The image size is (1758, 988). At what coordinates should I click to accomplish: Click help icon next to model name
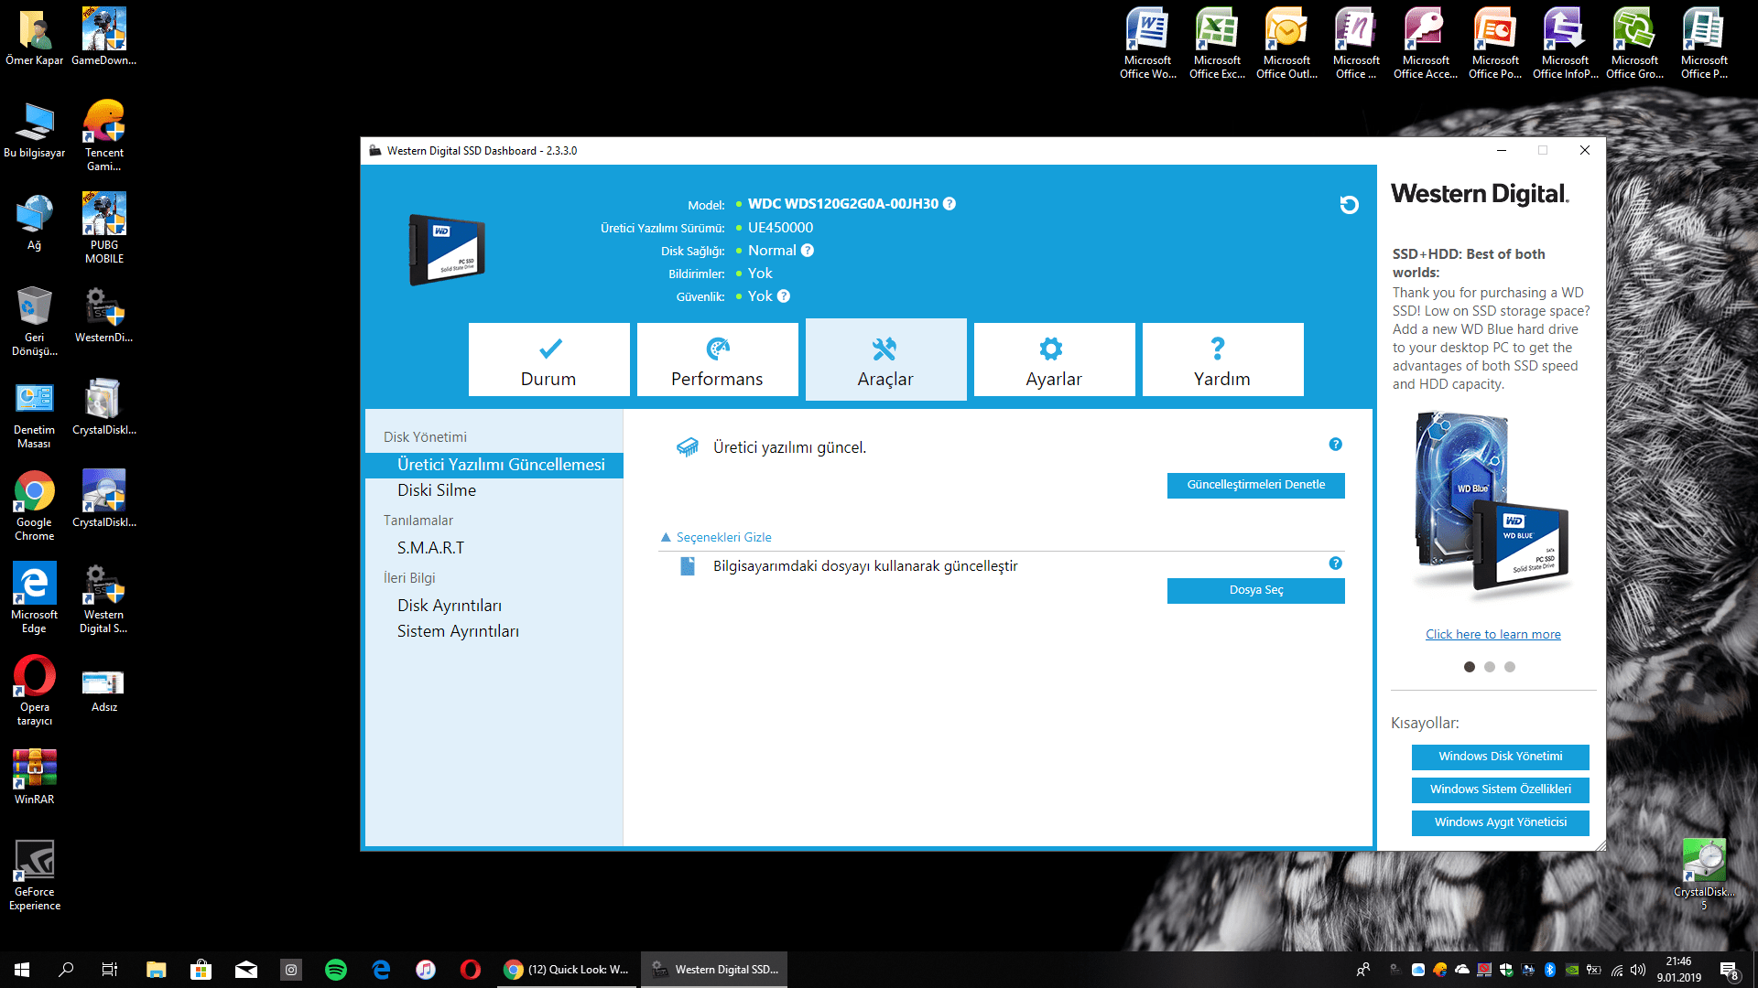[x=950, y=204]
